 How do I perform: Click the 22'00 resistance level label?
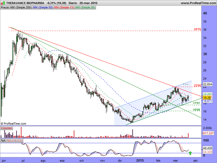[x=197, y=86]
